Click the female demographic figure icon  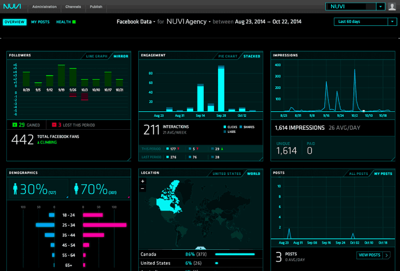tap(76, 189)
